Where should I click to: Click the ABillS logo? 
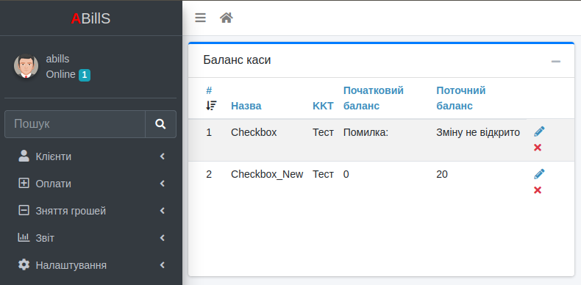click(90, 18)
